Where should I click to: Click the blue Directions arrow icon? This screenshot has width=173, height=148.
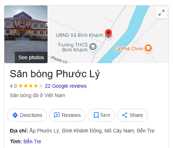tap(15, 115)
